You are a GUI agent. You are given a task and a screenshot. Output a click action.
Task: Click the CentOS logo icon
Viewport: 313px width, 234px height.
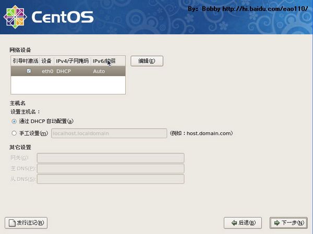click(x=15, y=17)
